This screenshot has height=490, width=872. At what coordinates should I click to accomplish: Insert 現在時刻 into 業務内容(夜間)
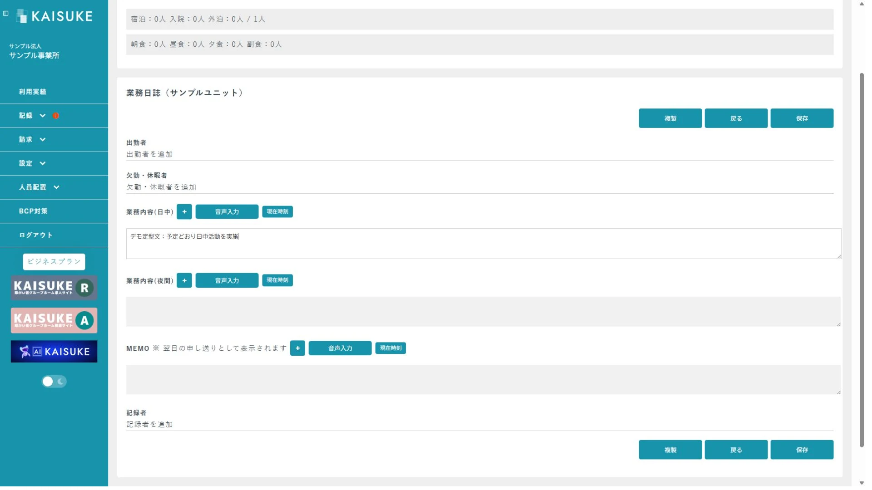click(277, 280)
